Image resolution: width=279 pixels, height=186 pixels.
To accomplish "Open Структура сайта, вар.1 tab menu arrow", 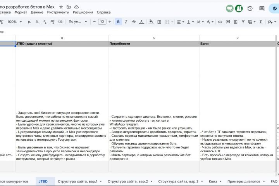I will point(101,181).
